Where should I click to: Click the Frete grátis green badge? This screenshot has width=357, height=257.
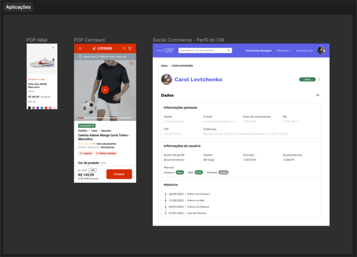pyautogui.click(x=87, y=125)
